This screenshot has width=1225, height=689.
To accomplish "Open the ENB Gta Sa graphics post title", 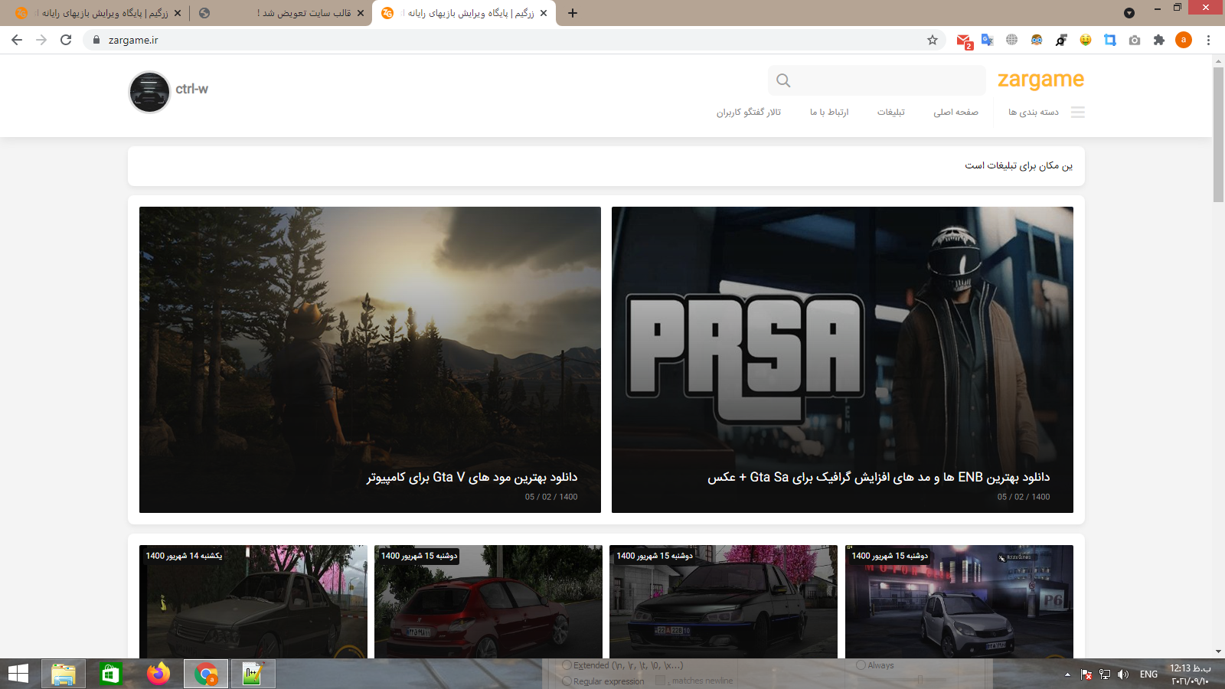I will [x=878, y=477].
